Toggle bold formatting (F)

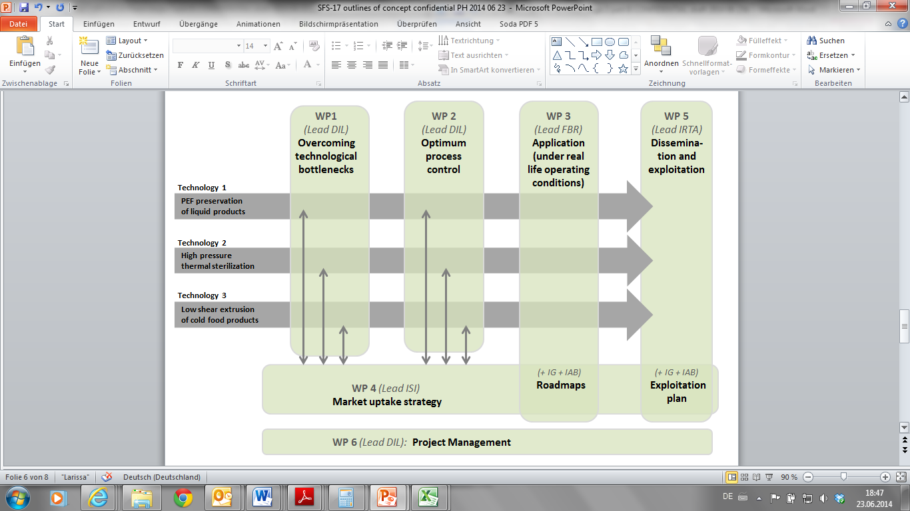(180, 65)
